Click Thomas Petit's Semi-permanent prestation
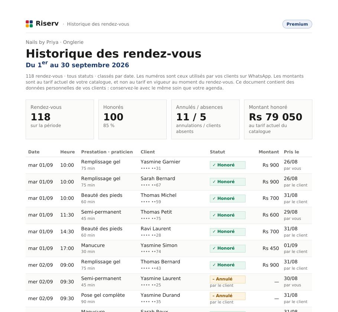The width and height of the screenshot is (338, 312). pyautogui.click(x=101, y=212)
